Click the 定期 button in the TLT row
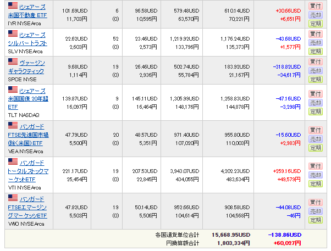The width and height of the screenshot is (331, 251). coord(316,111)
